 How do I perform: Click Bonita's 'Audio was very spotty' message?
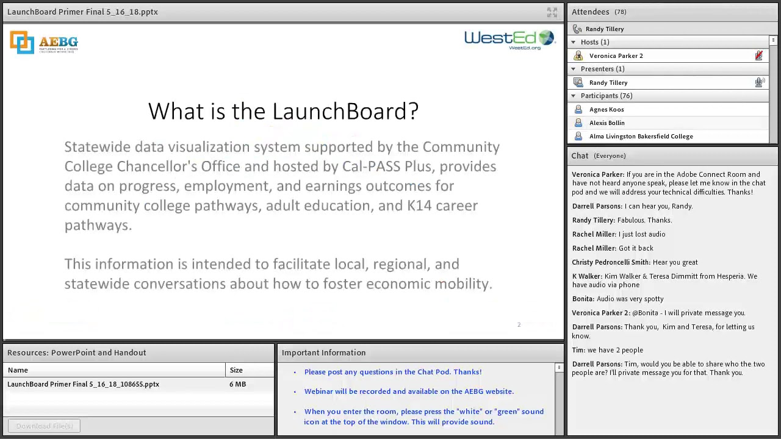[x=617, y=299]
